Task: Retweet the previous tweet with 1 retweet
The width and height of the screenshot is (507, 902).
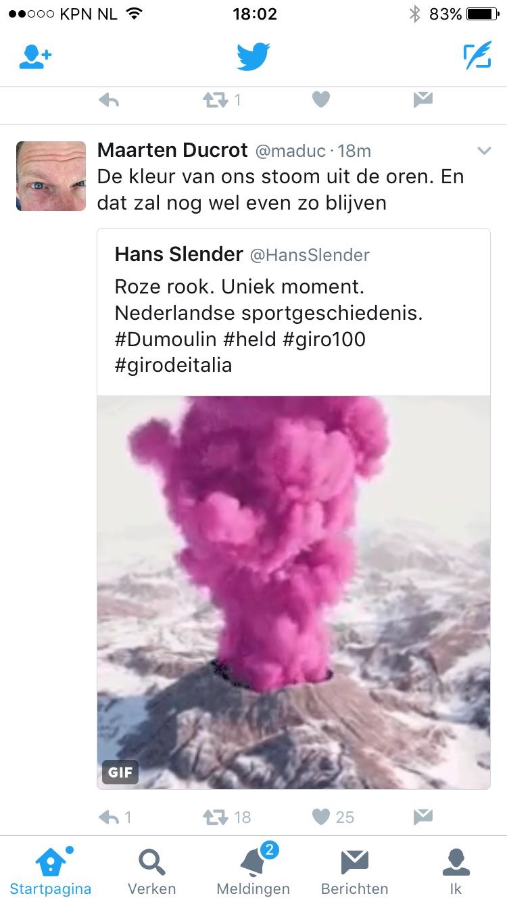Action: click(216, 100)
